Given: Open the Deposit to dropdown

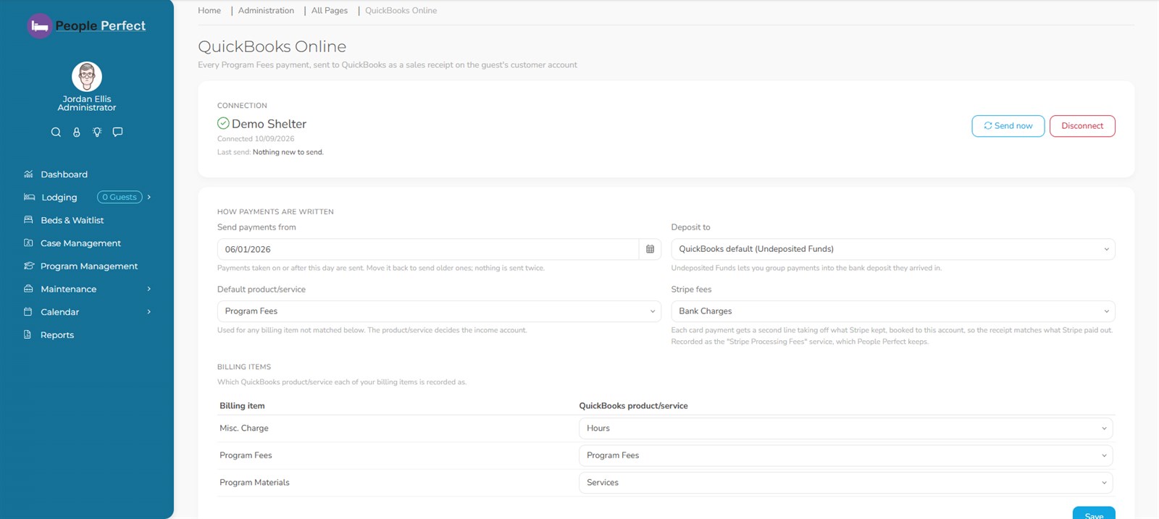Looking at the screenshot, I should coord(893,249).
